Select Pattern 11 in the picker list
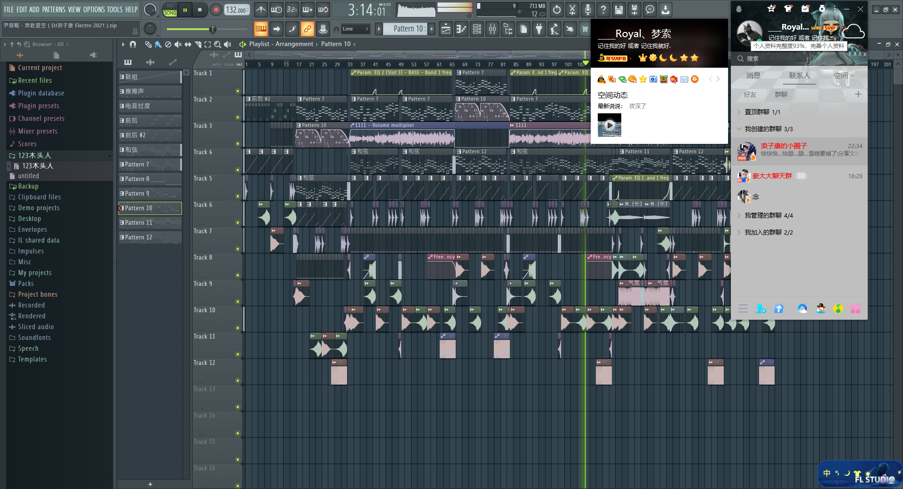 [150, 223]
